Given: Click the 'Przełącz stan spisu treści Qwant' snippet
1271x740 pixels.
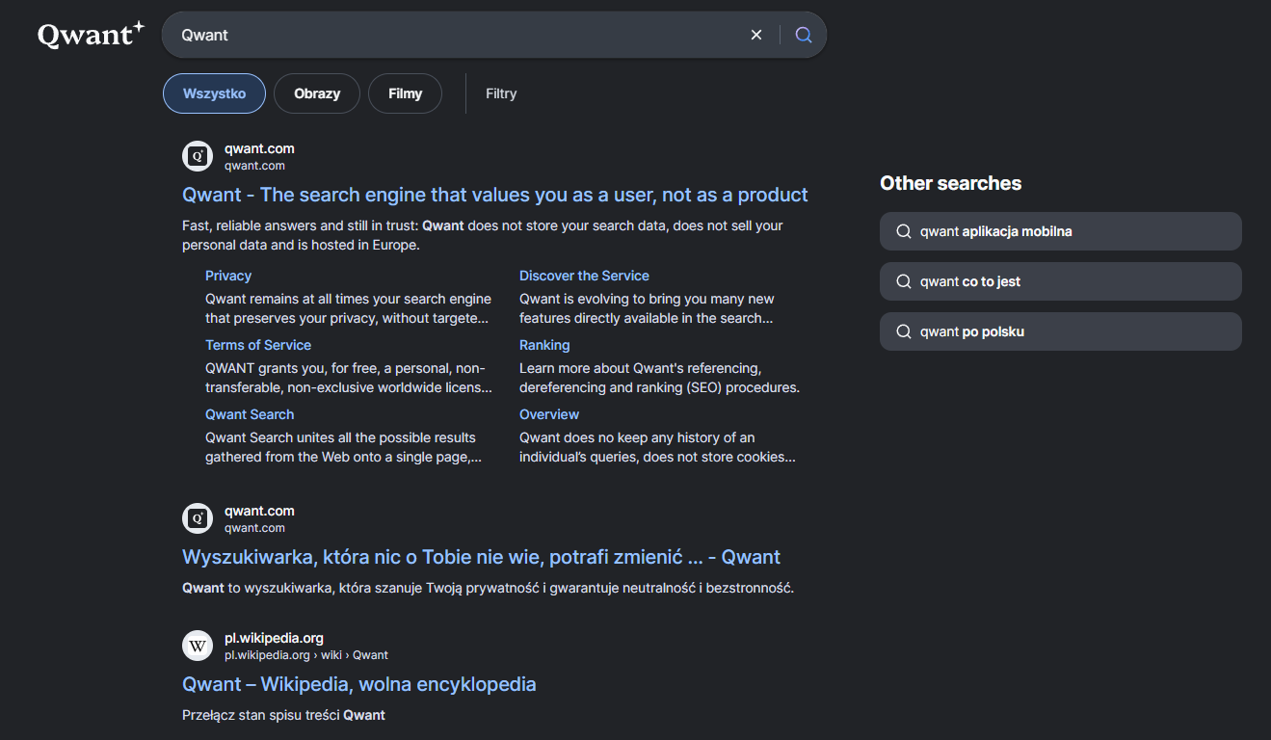Looking at the screenshot, I should pos(283,715).
